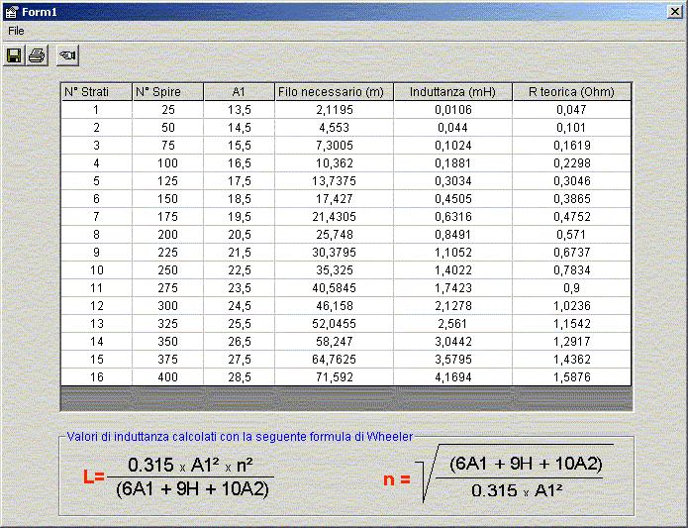Select the inductance cell 1,7423
Viewport: 688px width, 528px height.
pos(453,288)
